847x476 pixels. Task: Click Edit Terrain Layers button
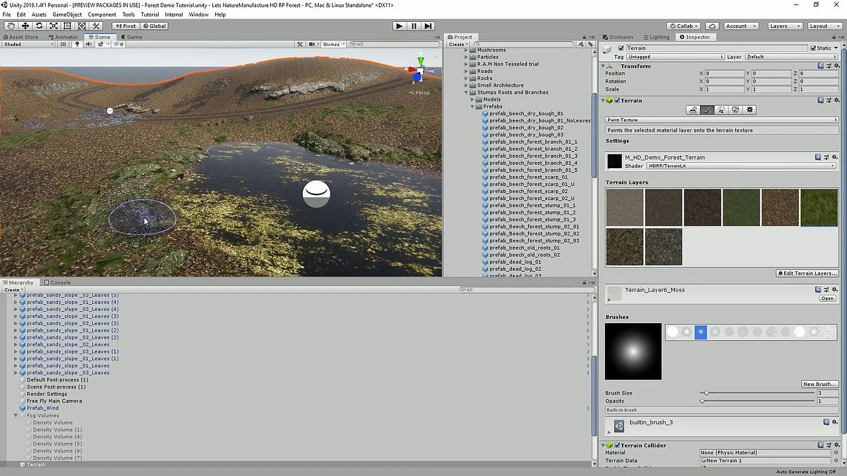[x=807, y=273]
